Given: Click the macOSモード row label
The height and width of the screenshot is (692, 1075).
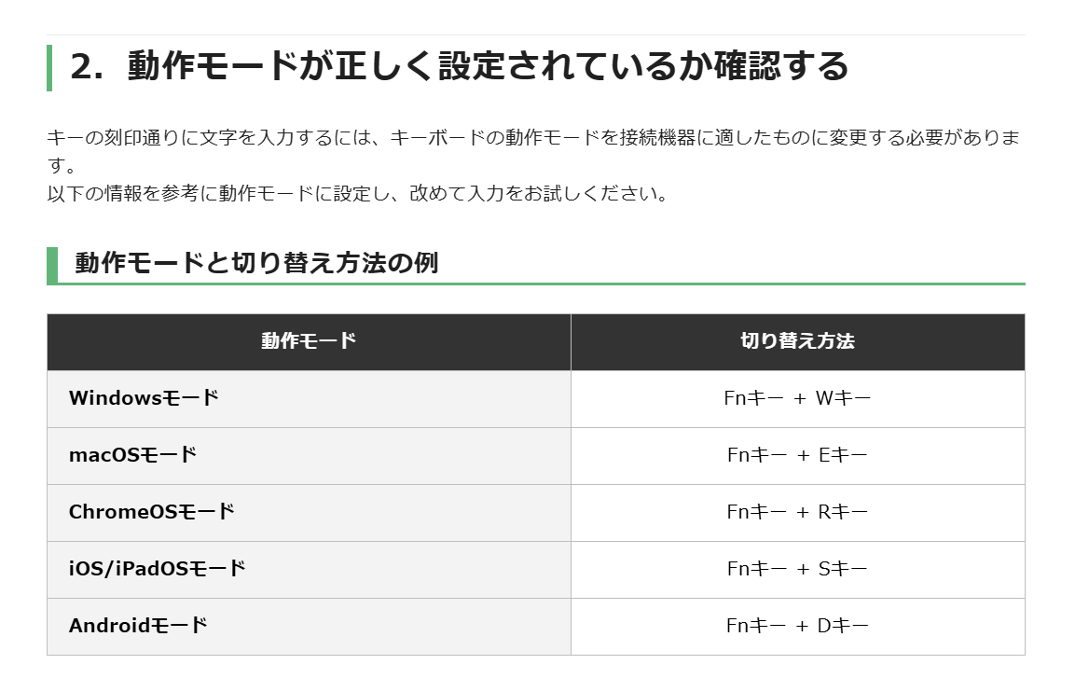Looking at the screenshot, I should click(x=133, y=455).
